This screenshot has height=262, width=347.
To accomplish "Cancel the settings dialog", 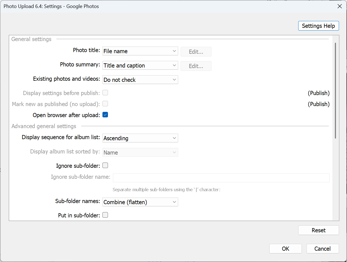I will 322,249.
